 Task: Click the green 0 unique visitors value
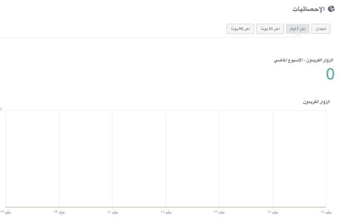[330, 74]
